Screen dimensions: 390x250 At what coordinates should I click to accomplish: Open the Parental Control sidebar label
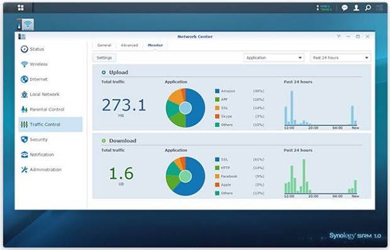[47, 109]
